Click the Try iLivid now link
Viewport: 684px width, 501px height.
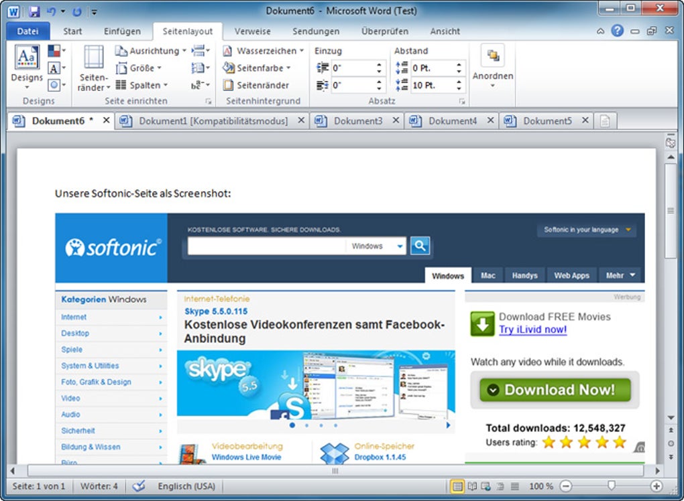tap(531, 328)
